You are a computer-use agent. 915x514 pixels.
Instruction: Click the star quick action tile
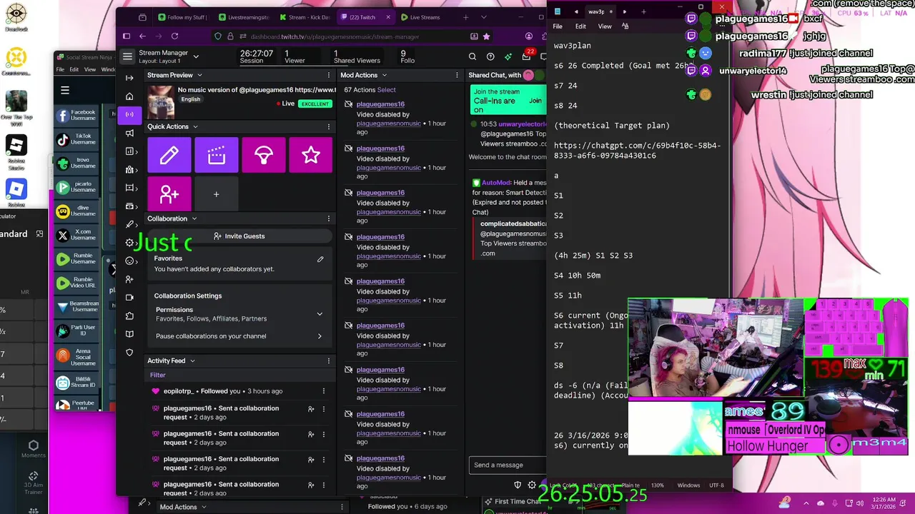click(311, 155)
